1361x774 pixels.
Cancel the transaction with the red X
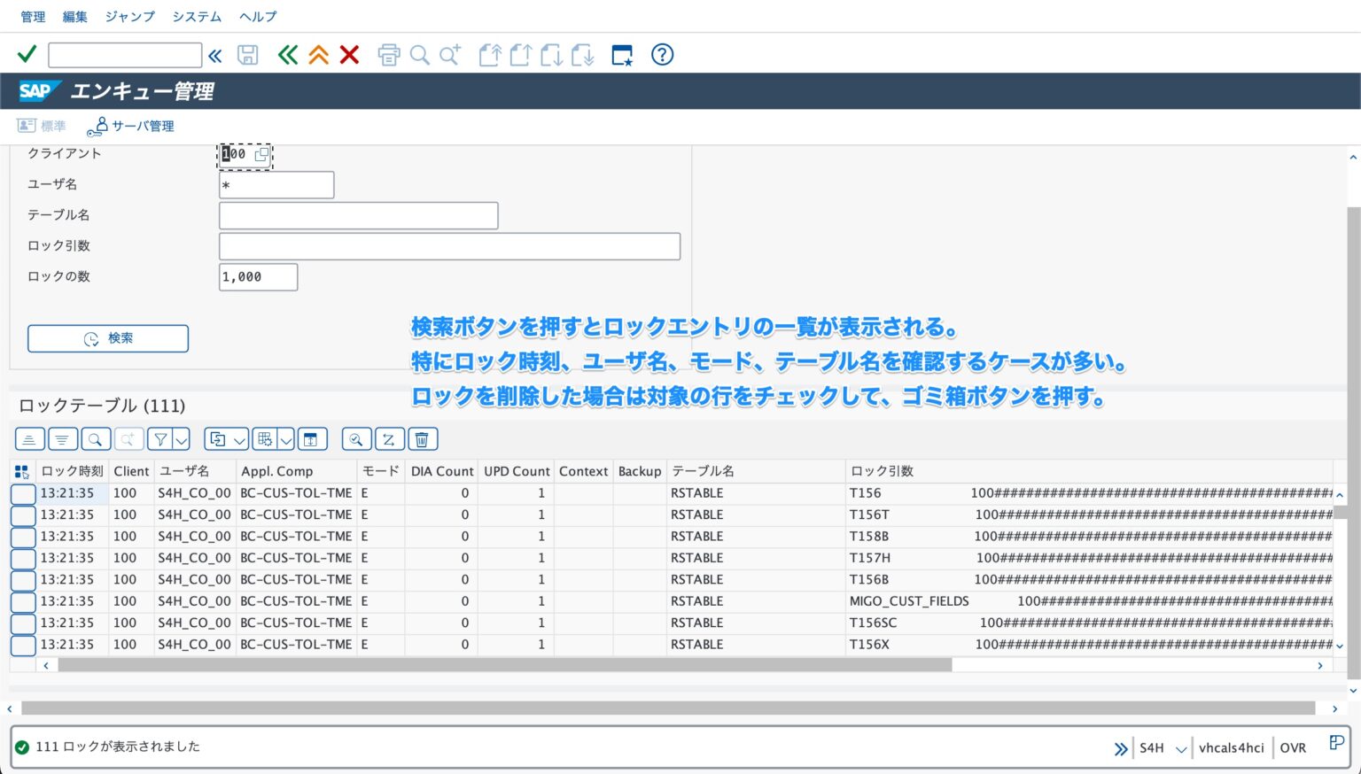tap(349, 54)
